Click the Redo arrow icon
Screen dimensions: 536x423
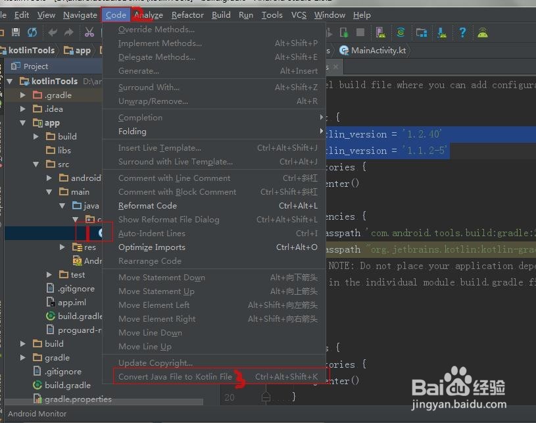[x=69, y=32]
